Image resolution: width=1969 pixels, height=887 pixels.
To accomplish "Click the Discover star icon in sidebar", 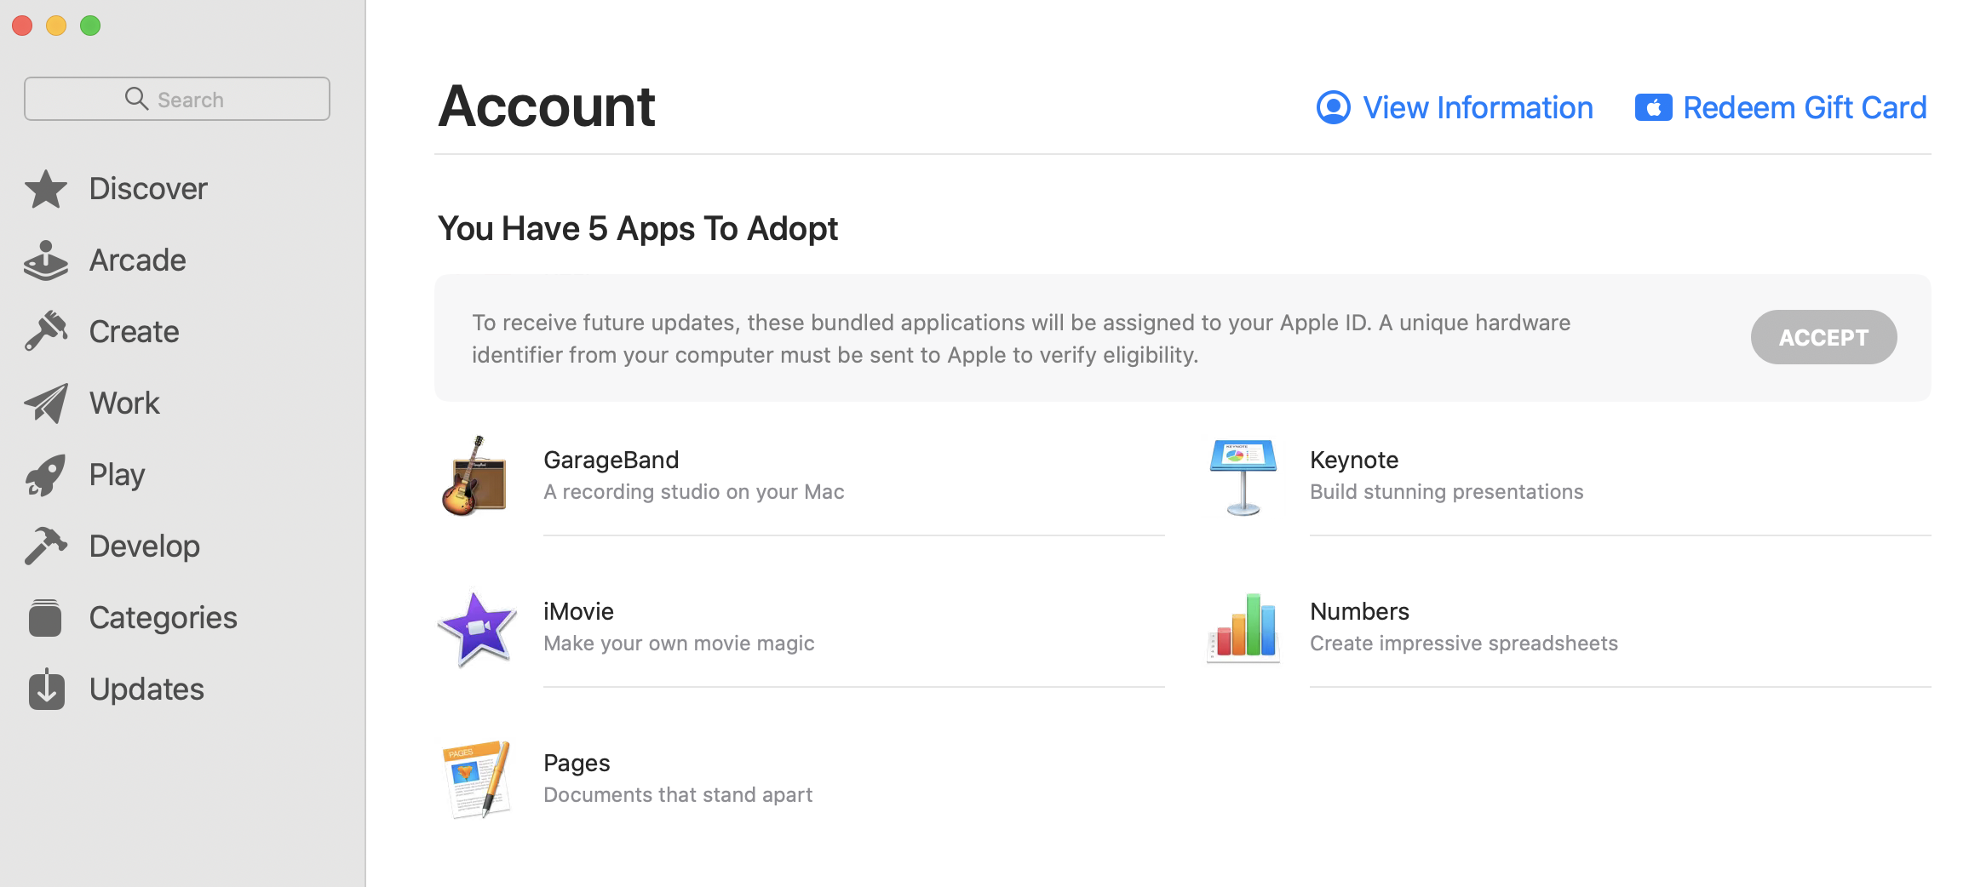I will tap(46, 189).
